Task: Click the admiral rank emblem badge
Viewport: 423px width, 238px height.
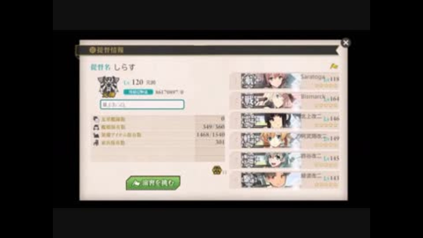Action: [x=108, y=86]
